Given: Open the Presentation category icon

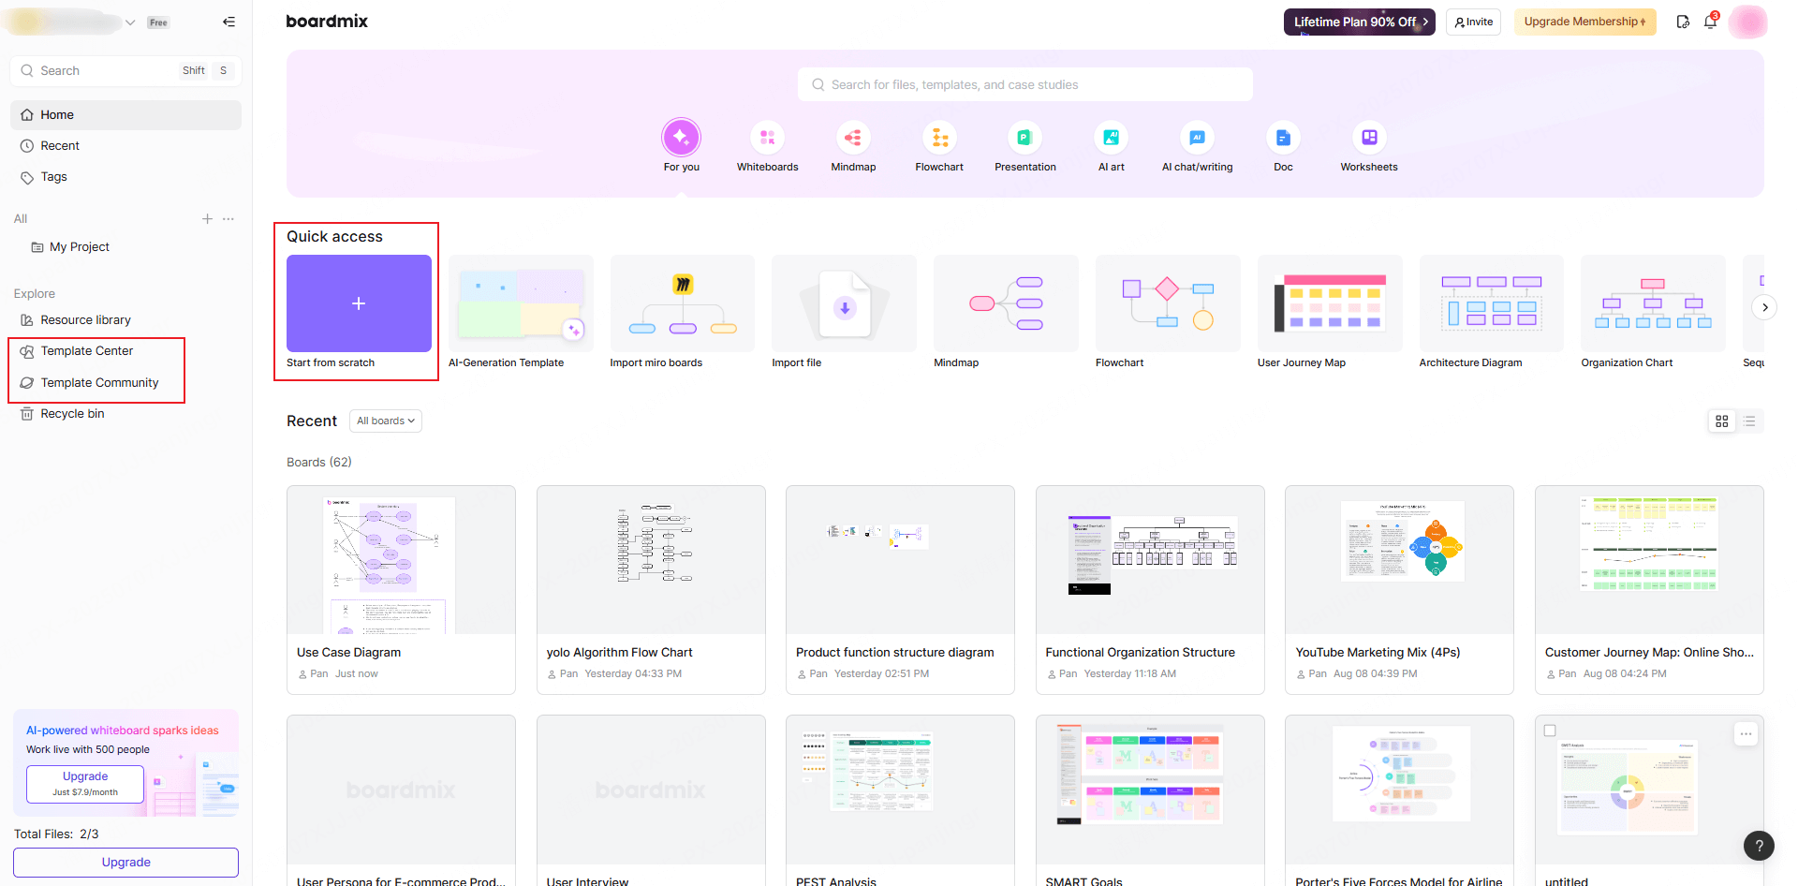Looking at the screenshot, I should pyautogui.click(x=1024, y=138).
